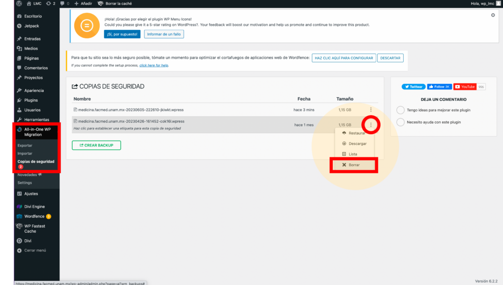
Task: Select Copias de seguridad submenu item
Action: pyautogui.click(x=36, y=162)
